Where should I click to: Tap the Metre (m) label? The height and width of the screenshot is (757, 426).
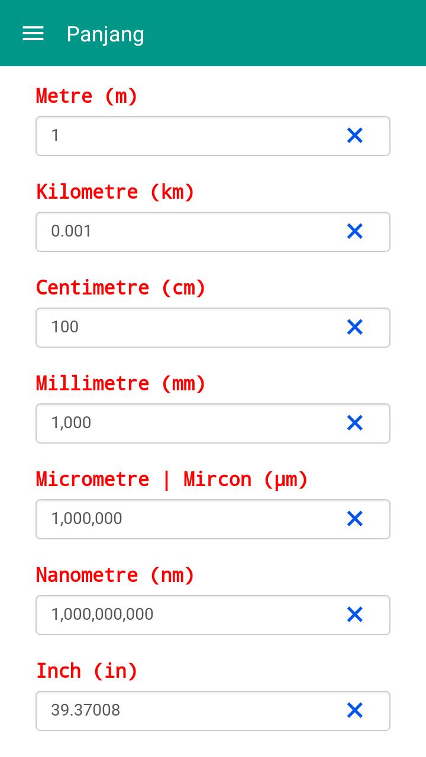coord(87,96)
